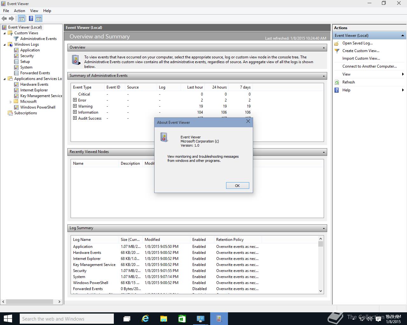The image size is (407, 325).
Task: Click the Refresh icon in Actions pane
Action: tap(337, 82)
